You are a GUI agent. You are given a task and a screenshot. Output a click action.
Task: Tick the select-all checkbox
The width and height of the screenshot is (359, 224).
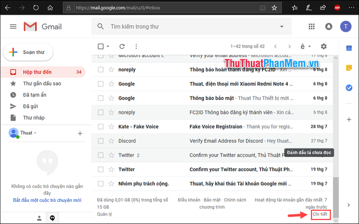point(101,47)
